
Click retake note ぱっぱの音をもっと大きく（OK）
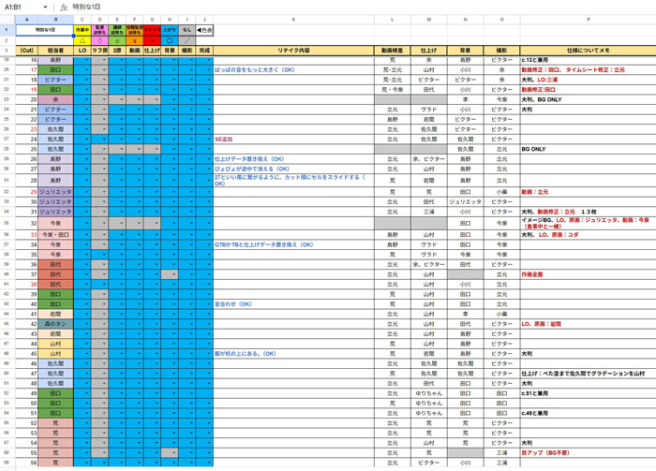coord(255,70)
